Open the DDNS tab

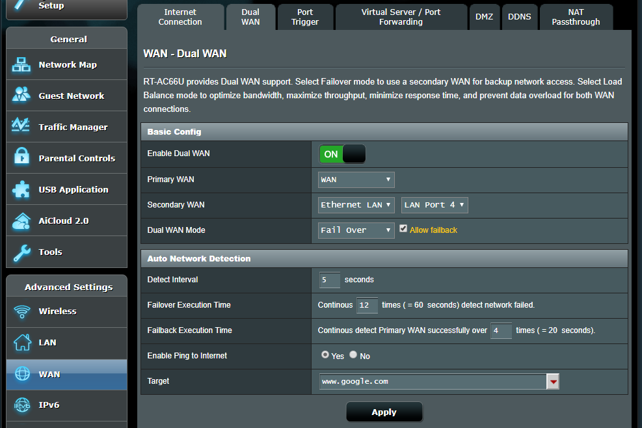(x=519, y=17)
